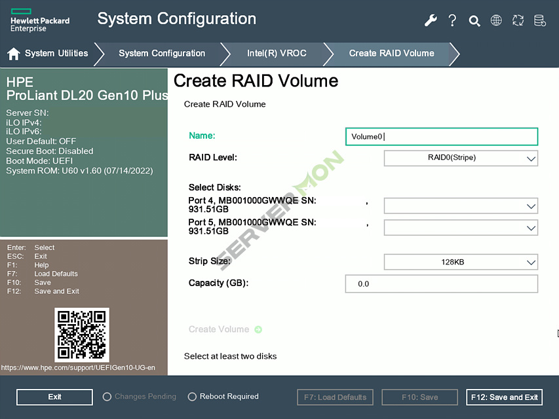This screenshot has width=559, height=419.
Task: Click the Exit button
Action: coord(54,397)
